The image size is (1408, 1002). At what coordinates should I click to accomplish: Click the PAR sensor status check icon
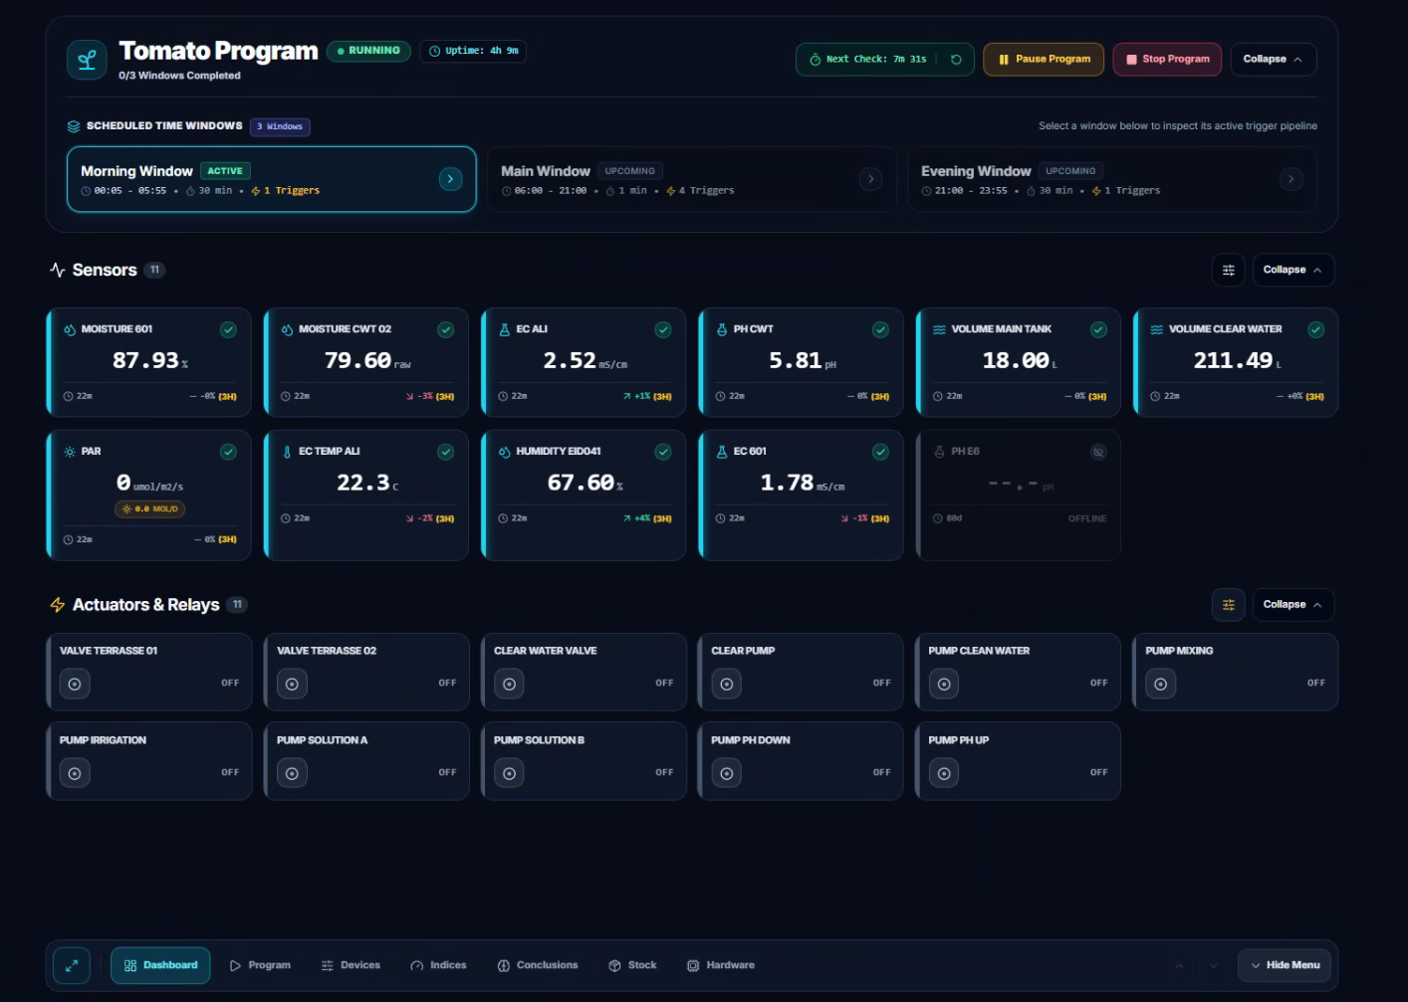click(228, 452)
